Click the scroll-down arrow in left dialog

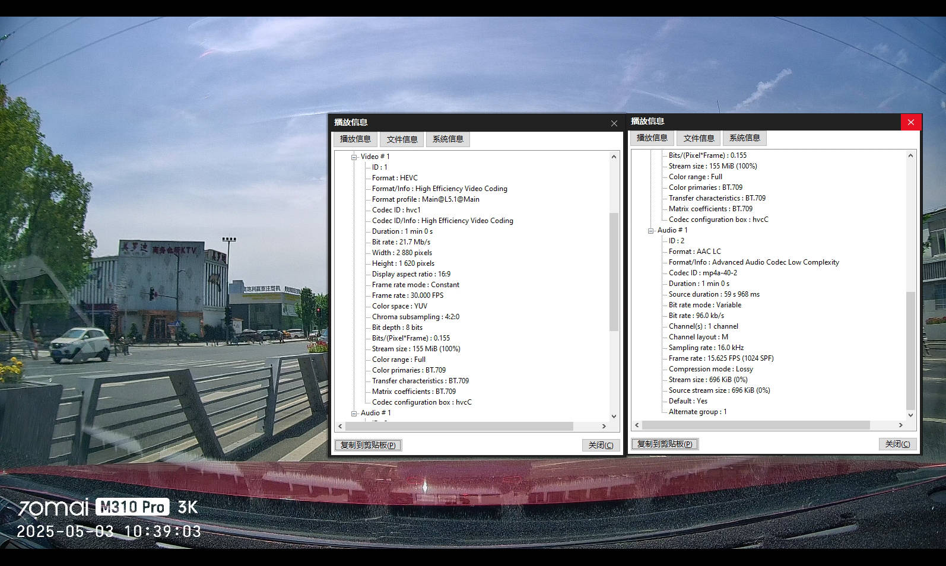(x=614, y=416)
